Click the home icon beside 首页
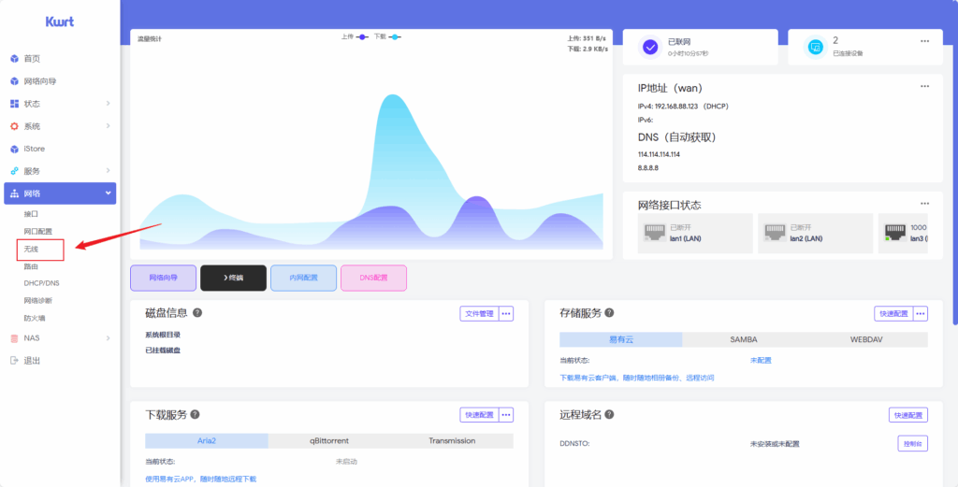958x487 pixels. tap(14, 59)
